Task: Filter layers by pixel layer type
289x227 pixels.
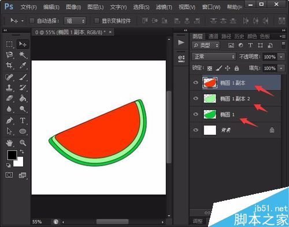Action: (x=231, y=45)
